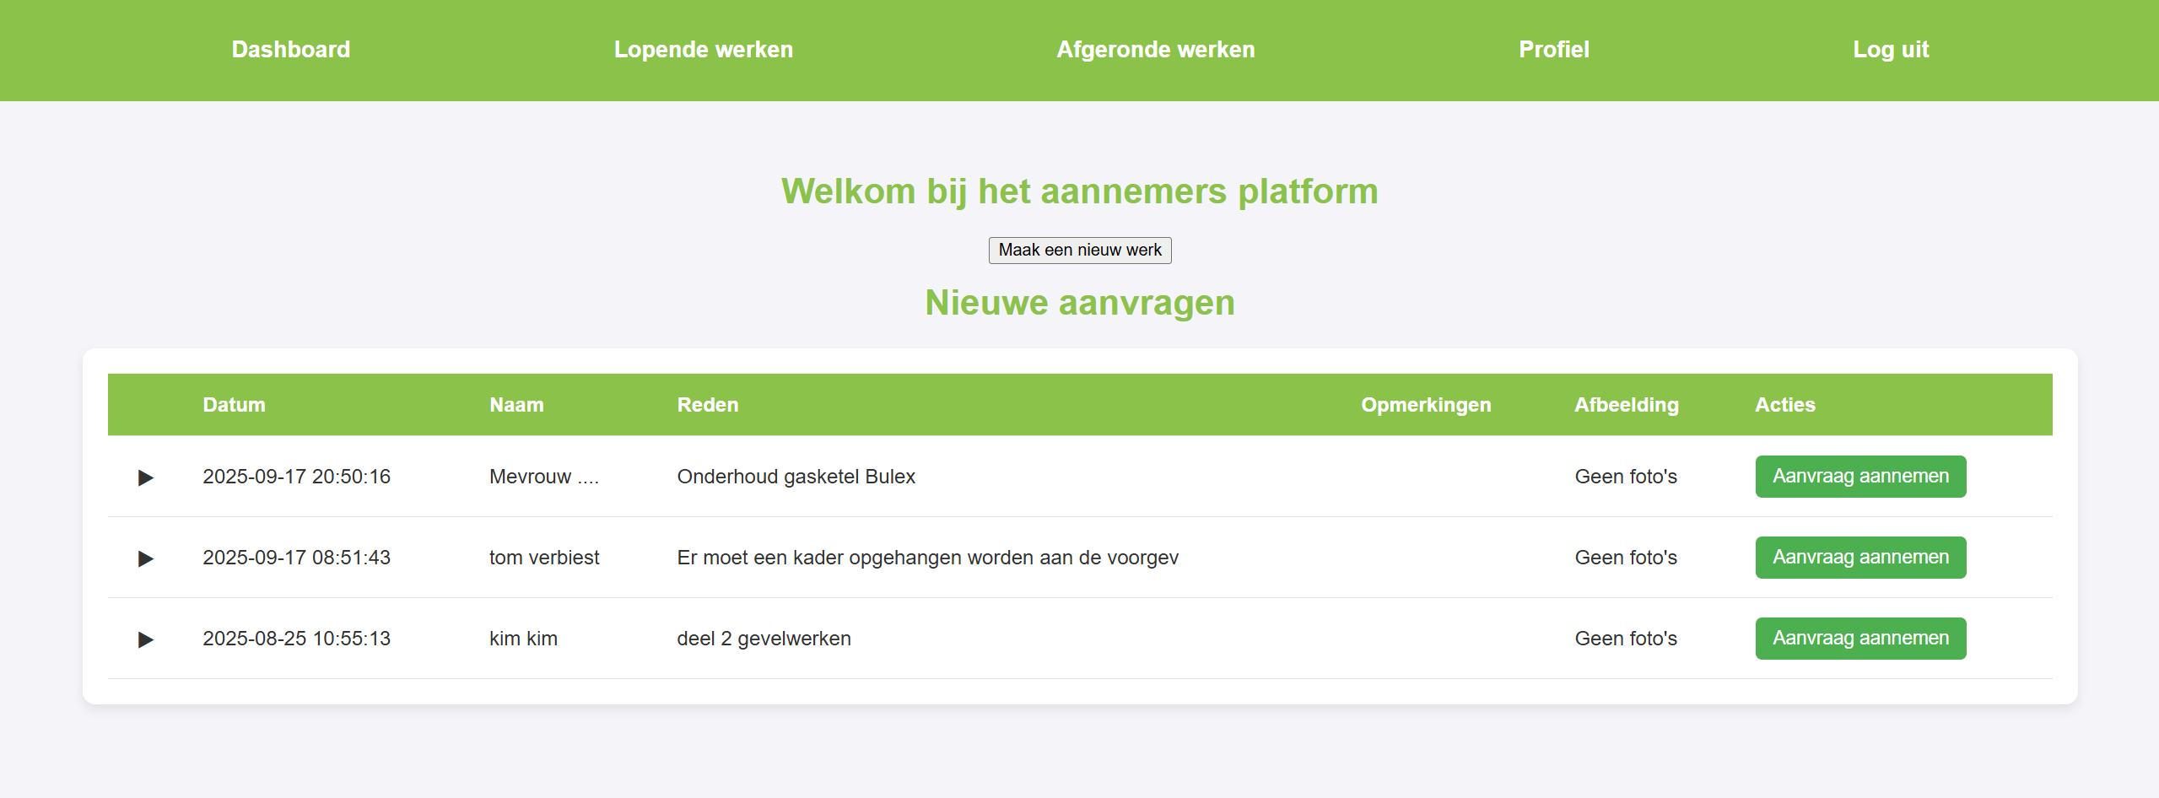Image resolution: width=2159 pixels, height=798 pixels.
Task: Accept the deel 2 gevelwerken request
Action: [x=1859, y=639]
